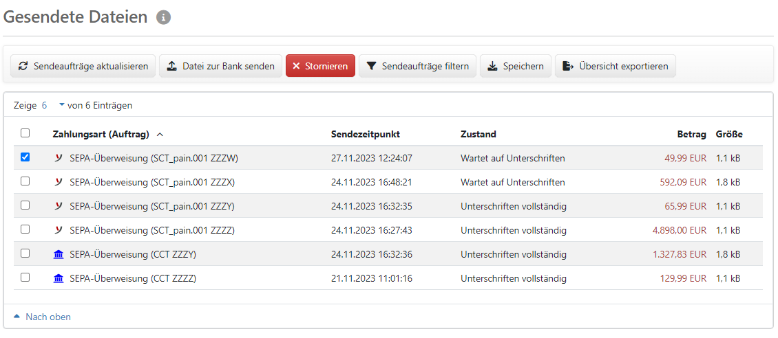Click Unterschriften vollständig in CCT ZZZZ row
The width and height of the screenshot is (778, 338).
pos(514,278)
